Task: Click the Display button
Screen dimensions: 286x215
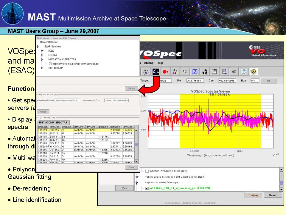Action: (253, 195)
